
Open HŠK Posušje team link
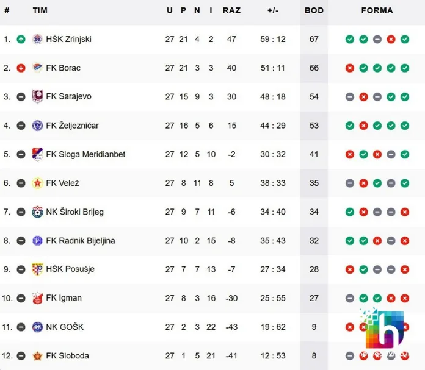70,269
